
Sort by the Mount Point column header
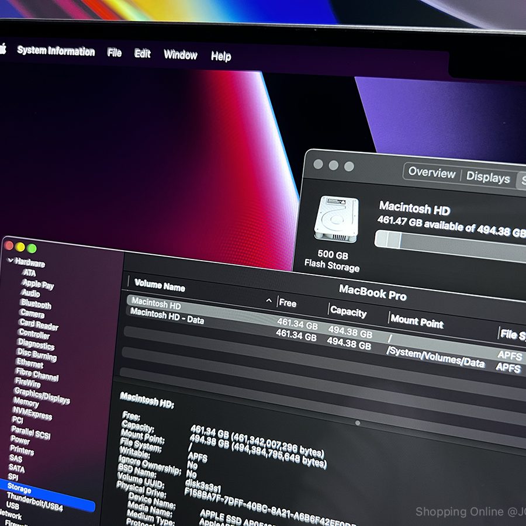coord(417,321)
